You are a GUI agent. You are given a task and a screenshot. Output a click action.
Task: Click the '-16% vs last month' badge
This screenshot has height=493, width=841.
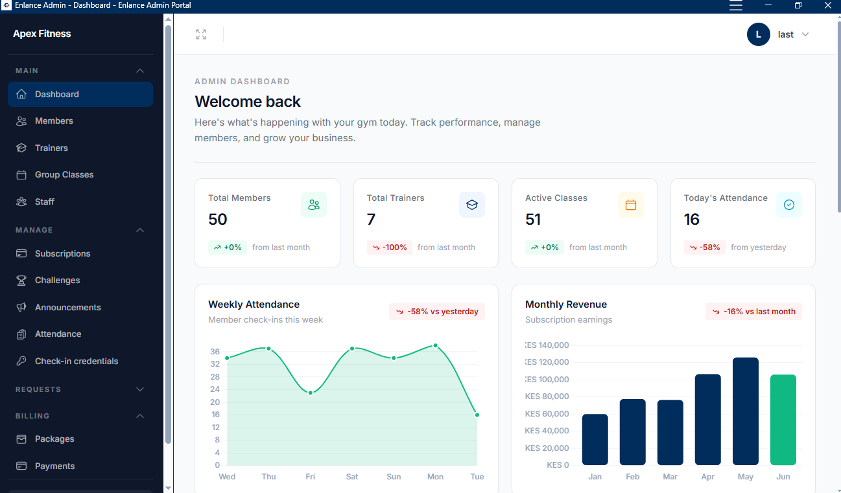(753, 312)
